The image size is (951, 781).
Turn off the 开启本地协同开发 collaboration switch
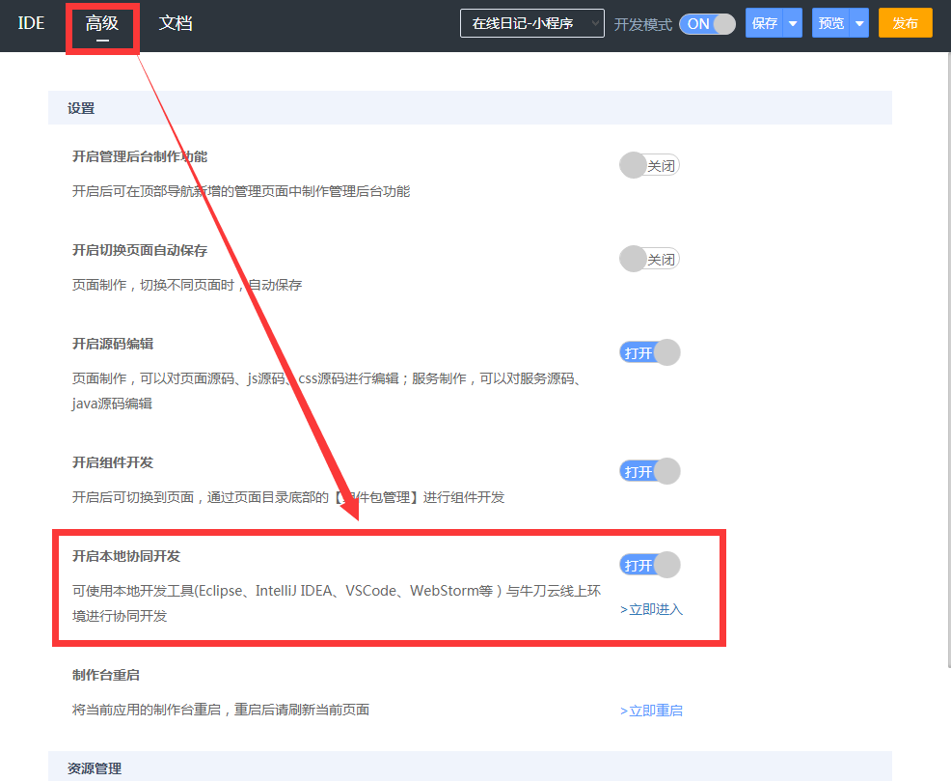(648, 564)
